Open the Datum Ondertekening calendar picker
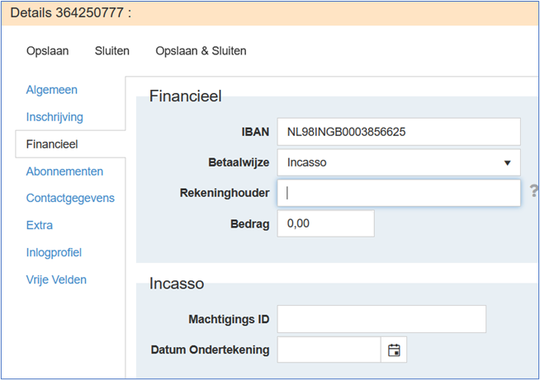This screenshot has height=380, width=540. [394, 350]
